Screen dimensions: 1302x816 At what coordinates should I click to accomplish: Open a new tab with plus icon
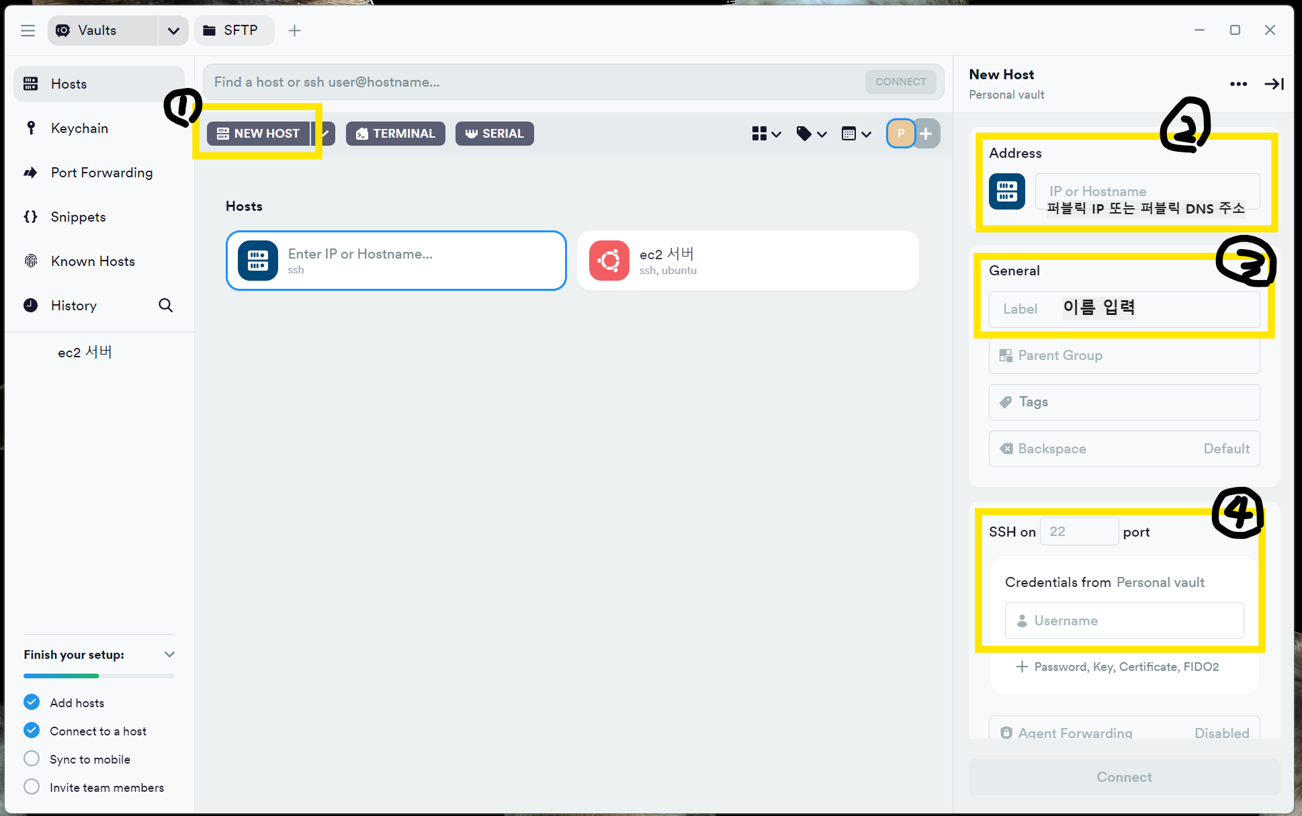pos(294,30)
